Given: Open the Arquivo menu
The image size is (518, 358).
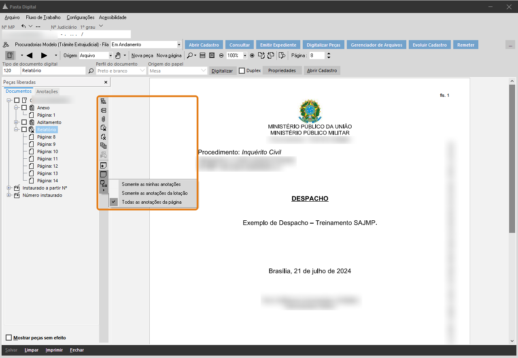Looking at the screenshot, I should pos(12,17).
